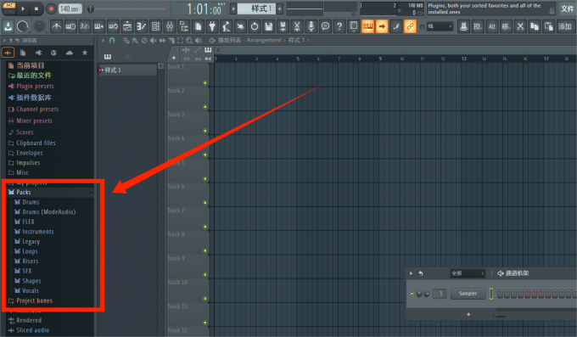The height and width of the screenshot is (337, 577).
Task: Toggle the green mute light on Track 6
Action: (205, 203)
